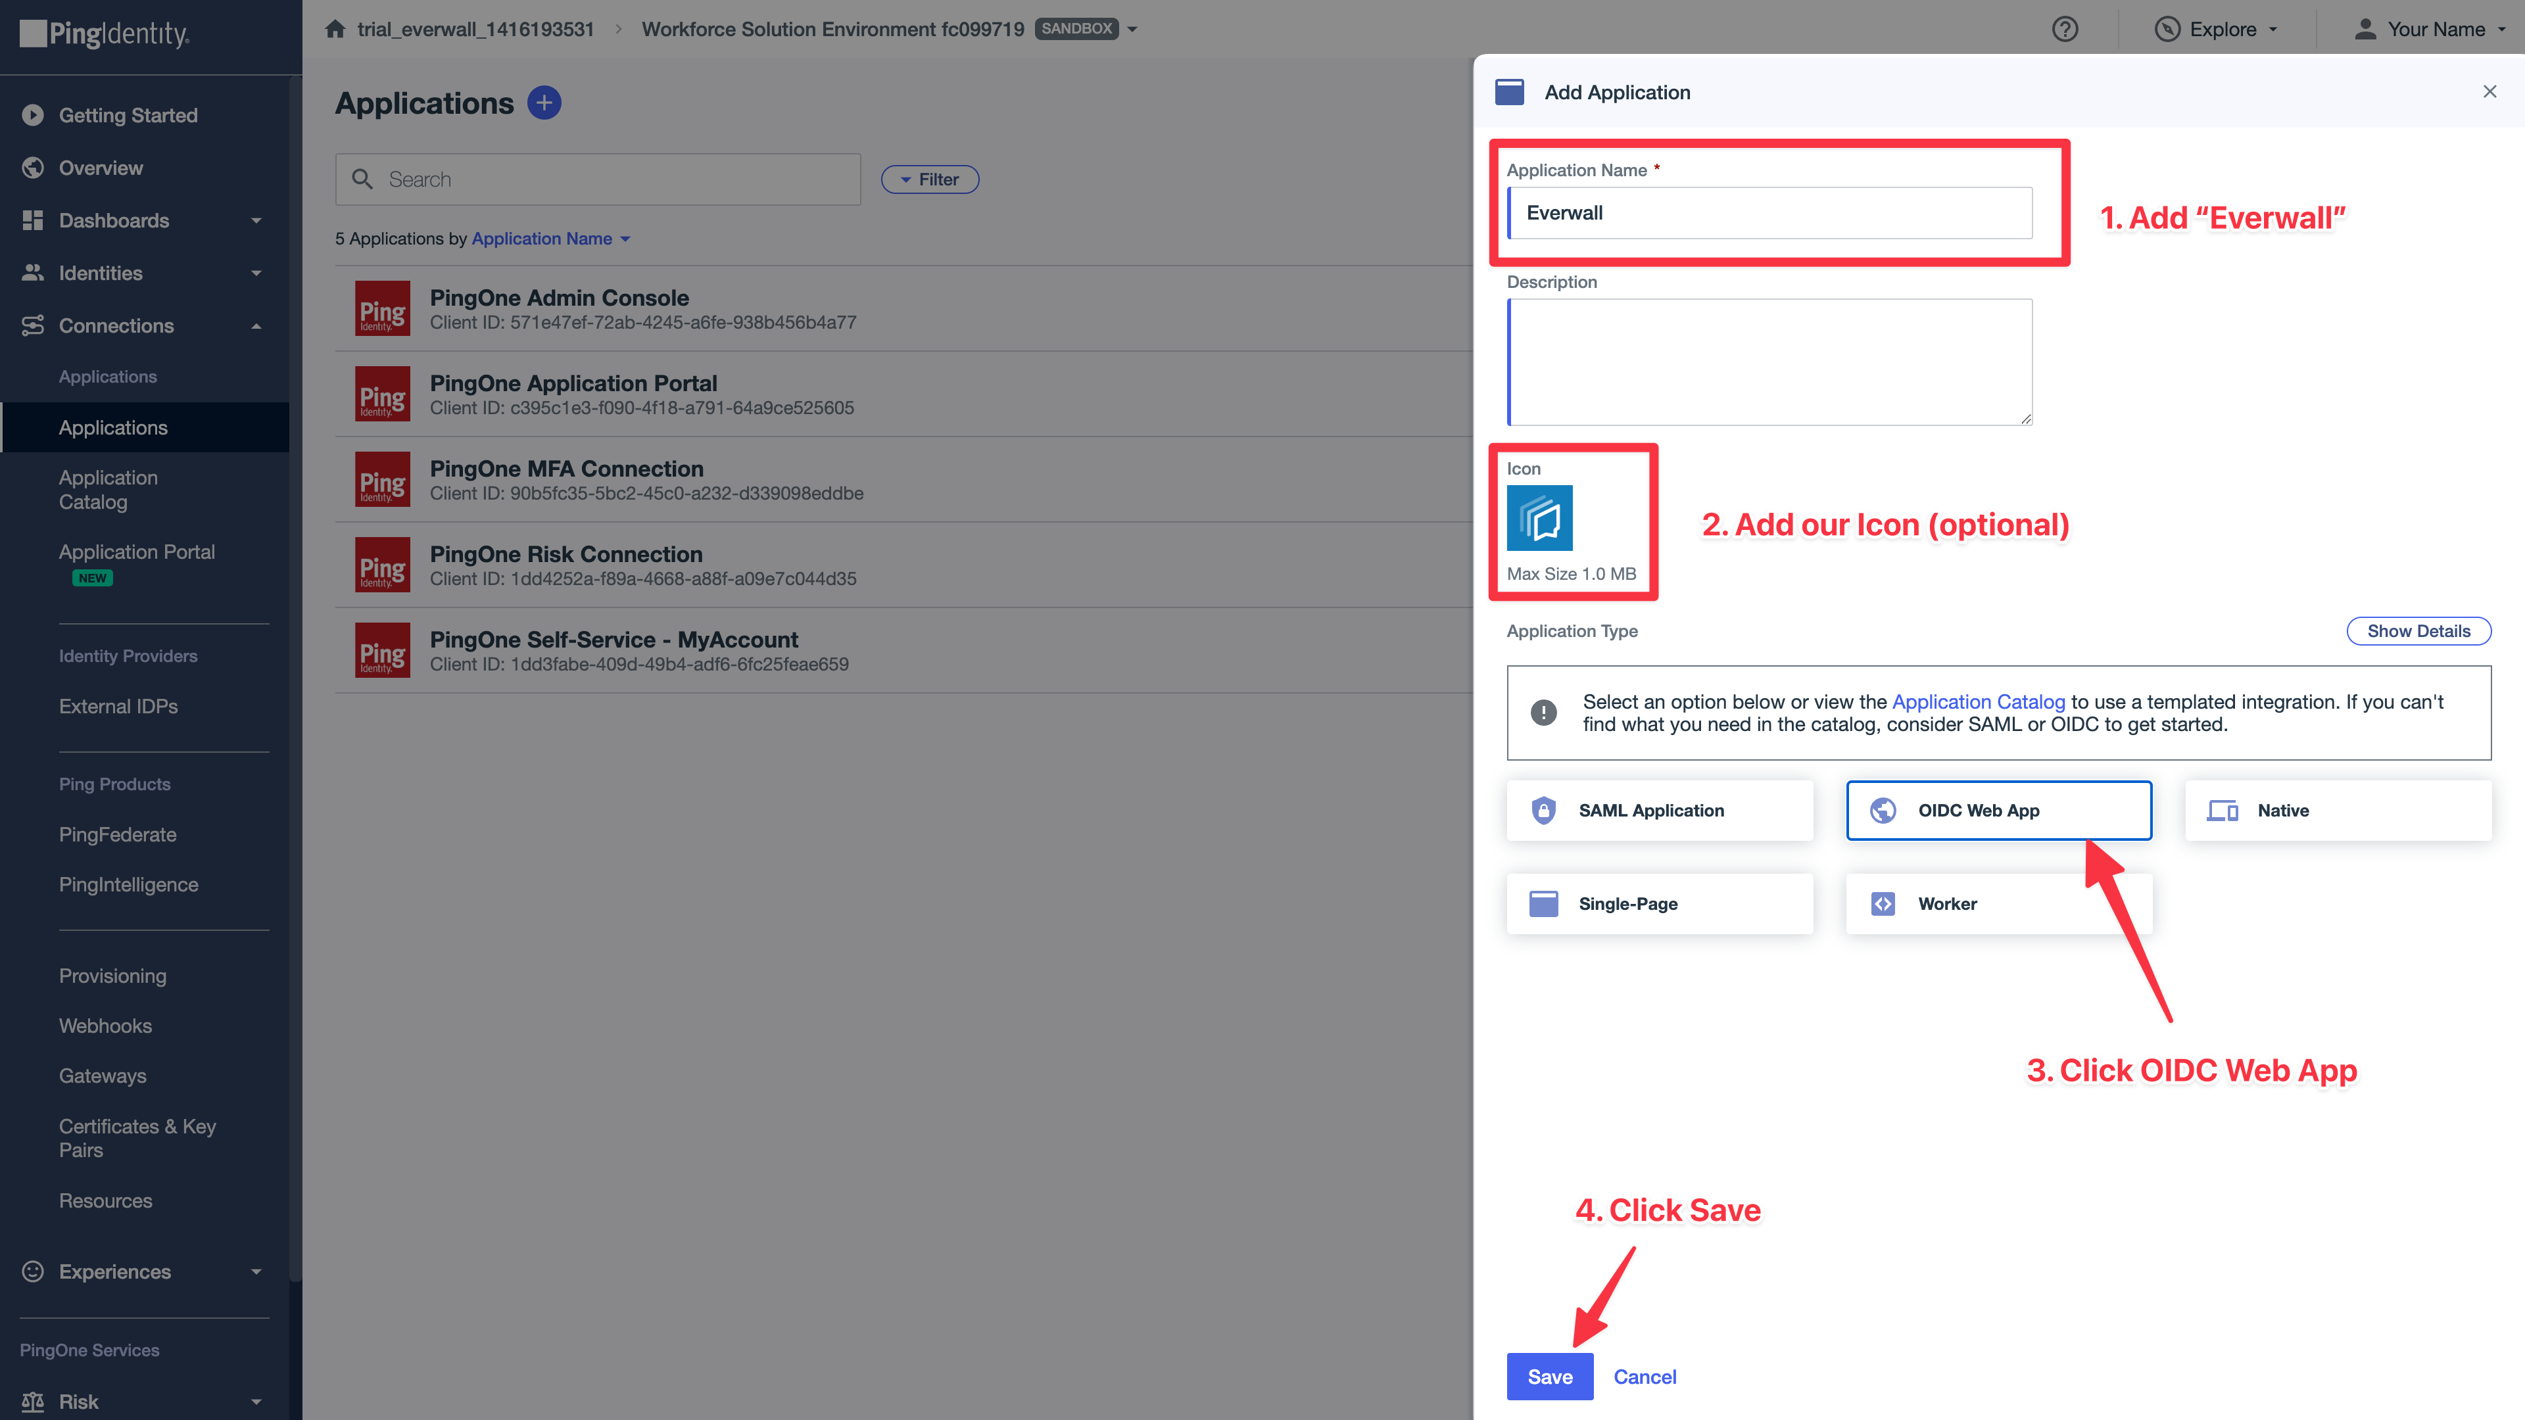The image size is (2525, 1420).
Task: Click PingOne Admin Console Ping logo
Action: [382, 309]
